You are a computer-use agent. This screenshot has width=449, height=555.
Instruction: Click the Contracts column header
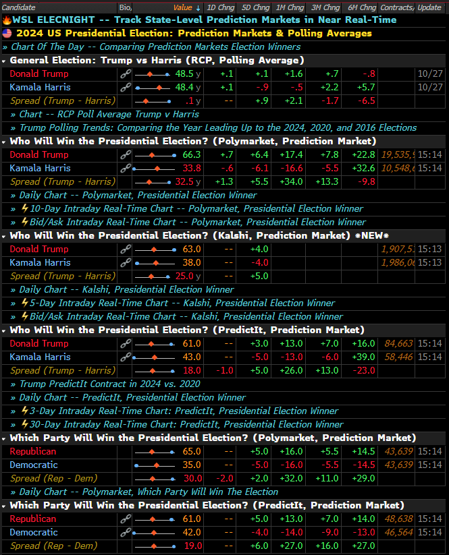click(396, 7)
